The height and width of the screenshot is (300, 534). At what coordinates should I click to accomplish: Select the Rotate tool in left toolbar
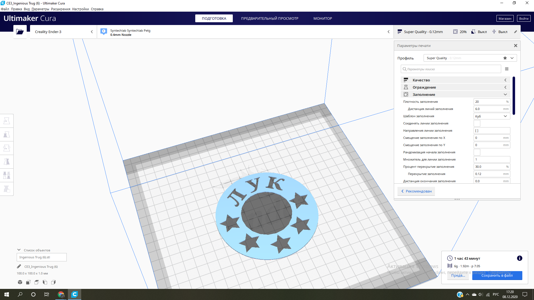tap(7, 148)
